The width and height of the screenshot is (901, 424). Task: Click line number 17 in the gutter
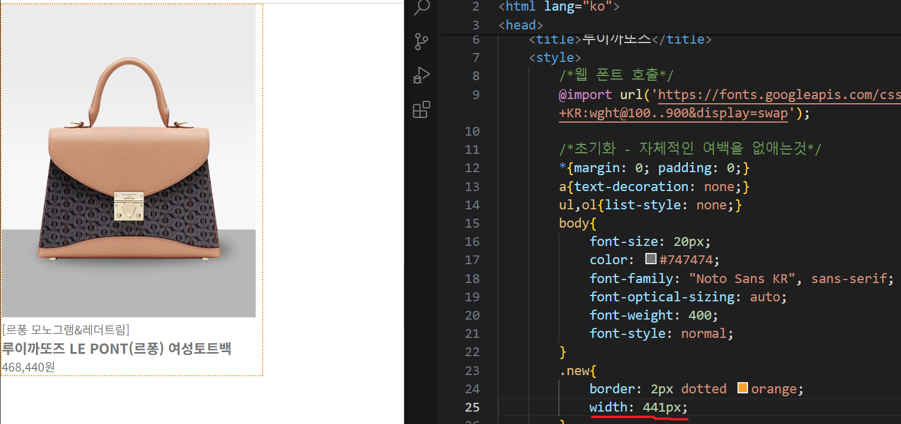tap(472, 260)
